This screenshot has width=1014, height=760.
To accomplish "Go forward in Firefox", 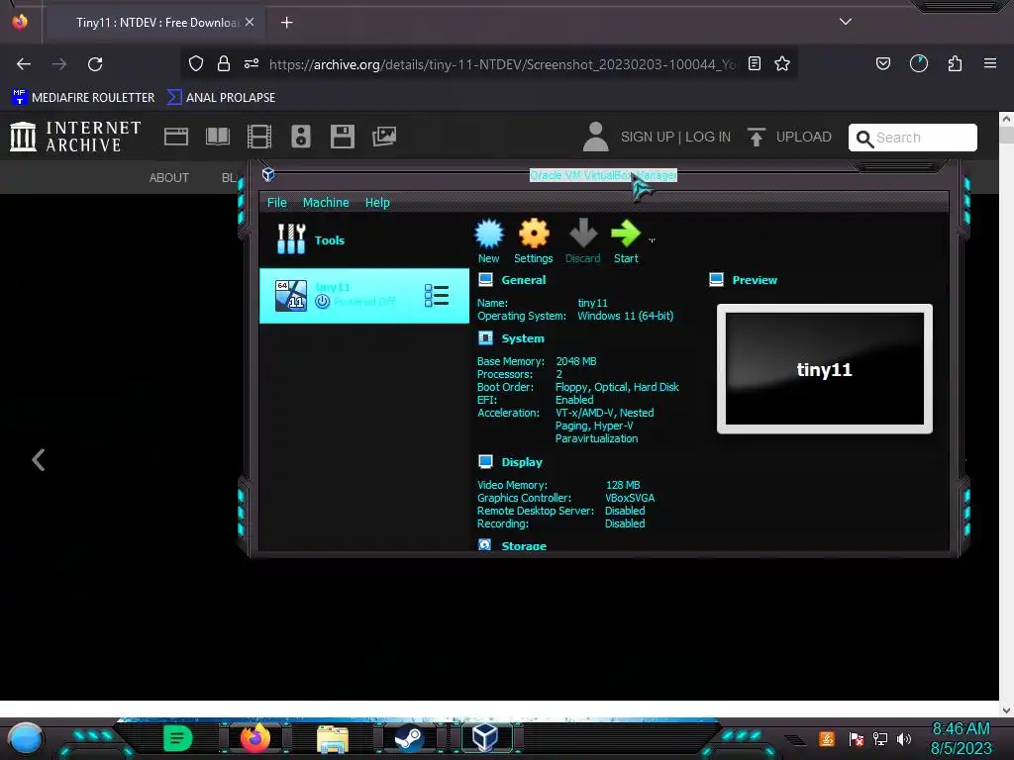I will [x=59, y=64].
